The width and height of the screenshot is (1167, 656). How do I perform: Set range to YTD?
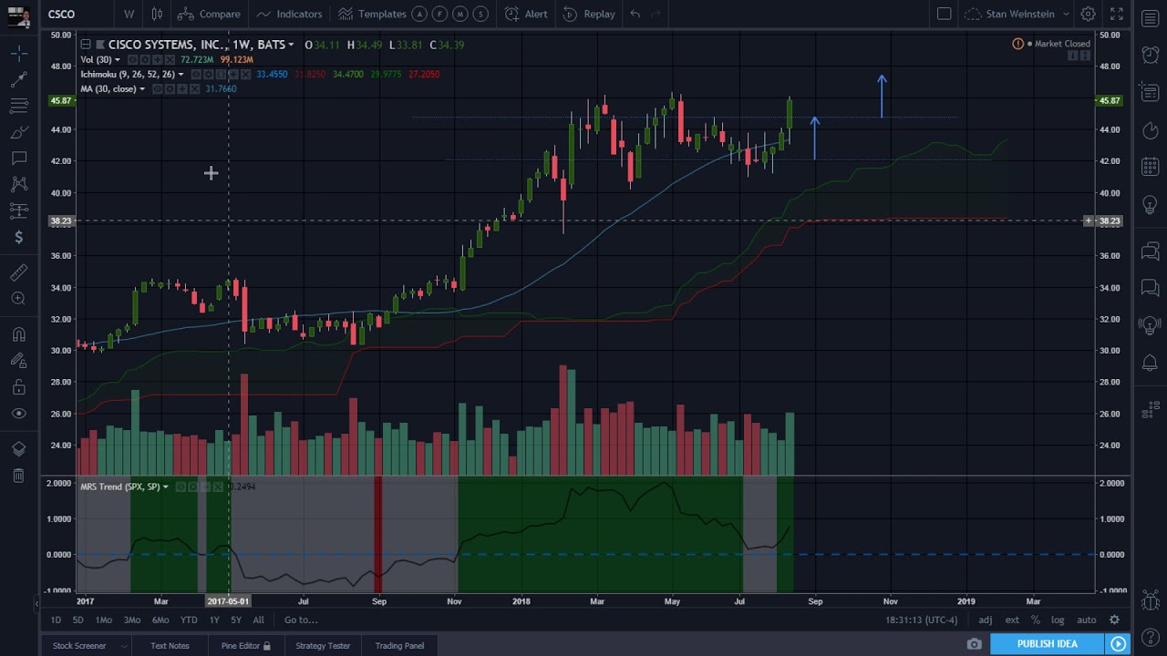[189, 620]
